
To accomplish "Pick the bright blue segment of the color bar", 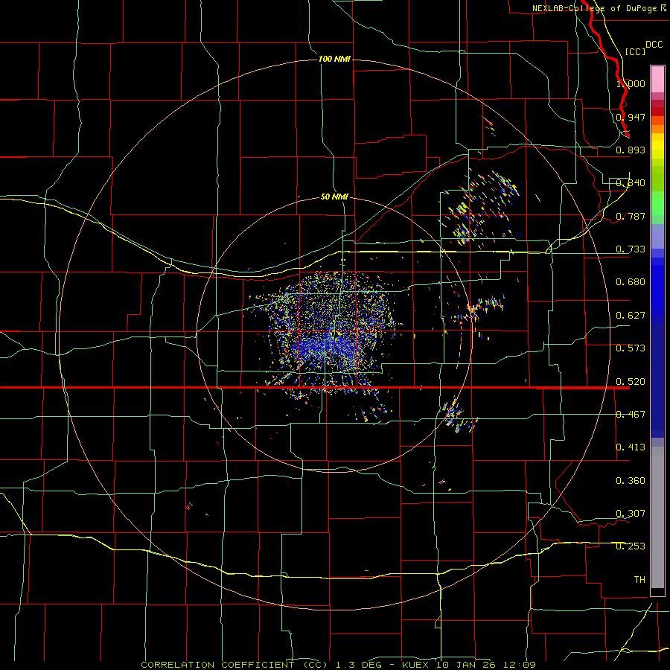I will 657,290.
